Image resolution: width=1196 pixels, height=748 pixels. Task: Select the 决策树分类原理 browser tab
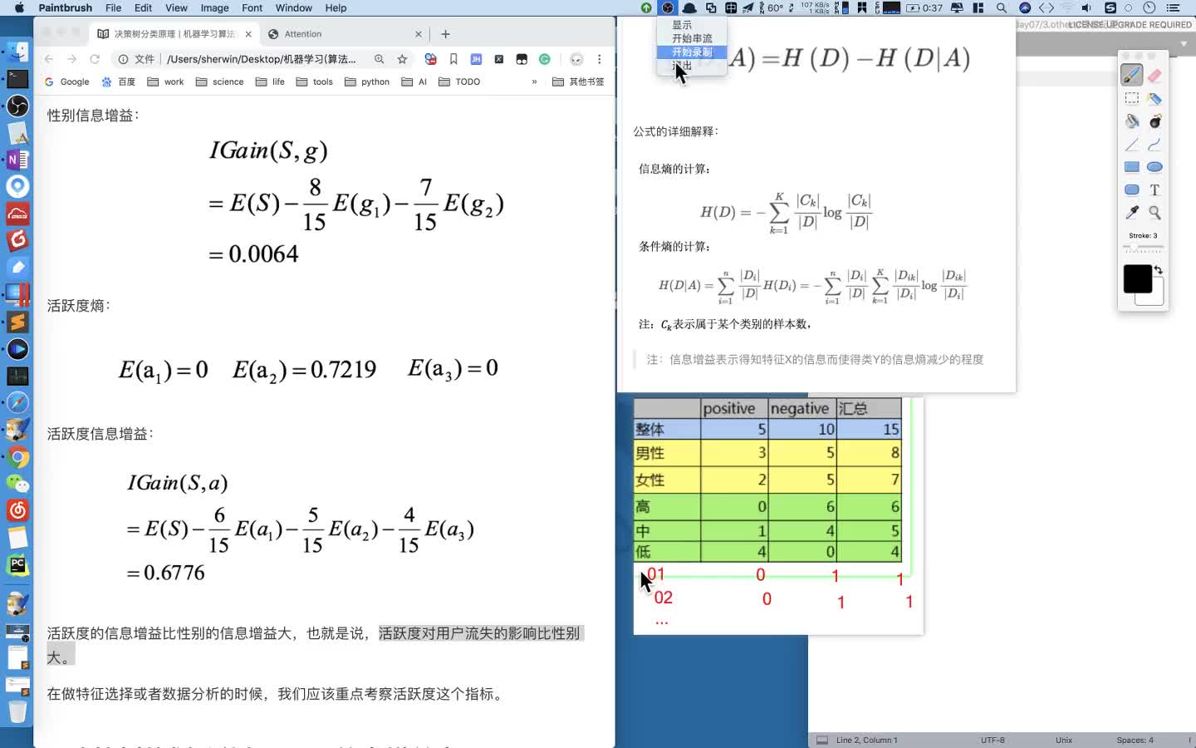(174, 34)
